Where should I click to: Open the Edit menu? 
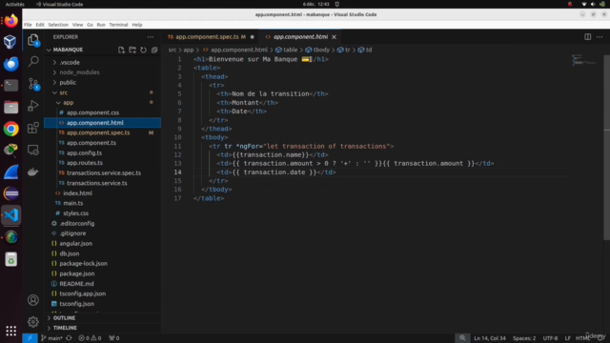pyautogui.click(x=40, y=25)
